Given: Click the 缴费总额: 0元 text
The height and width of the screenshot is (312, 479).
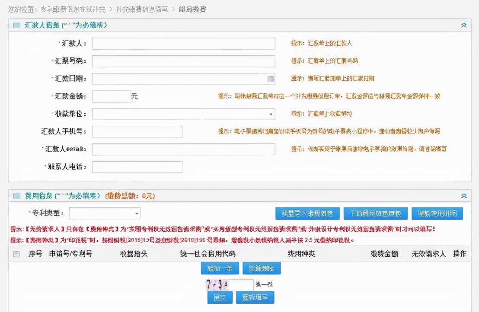Looking at the screenshot, I should [130, 196].
